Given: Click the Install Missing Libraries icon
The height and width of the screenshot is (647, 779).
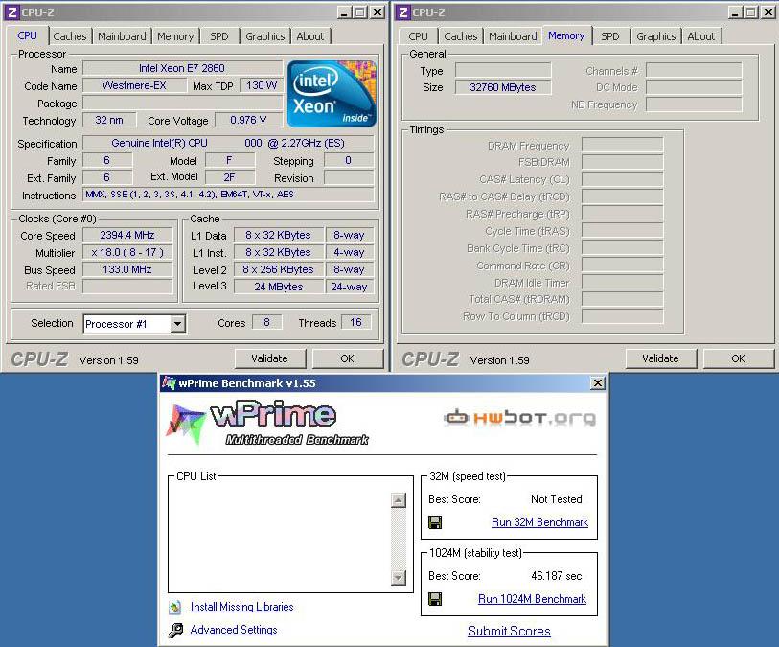Looking at the screenshot, I should 175,606.
